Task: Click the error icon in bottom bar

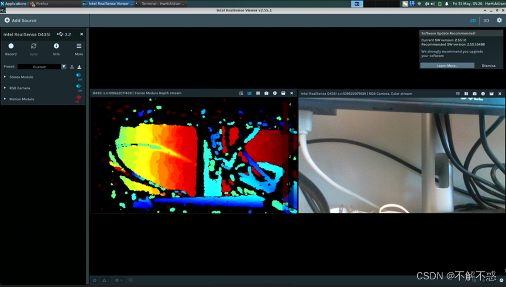Action: pyautogui.click(x=95, y=280)
